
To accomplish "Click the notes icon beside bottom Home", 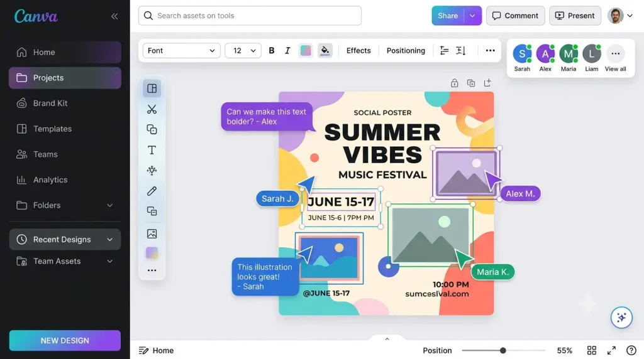I will point(143,350).
